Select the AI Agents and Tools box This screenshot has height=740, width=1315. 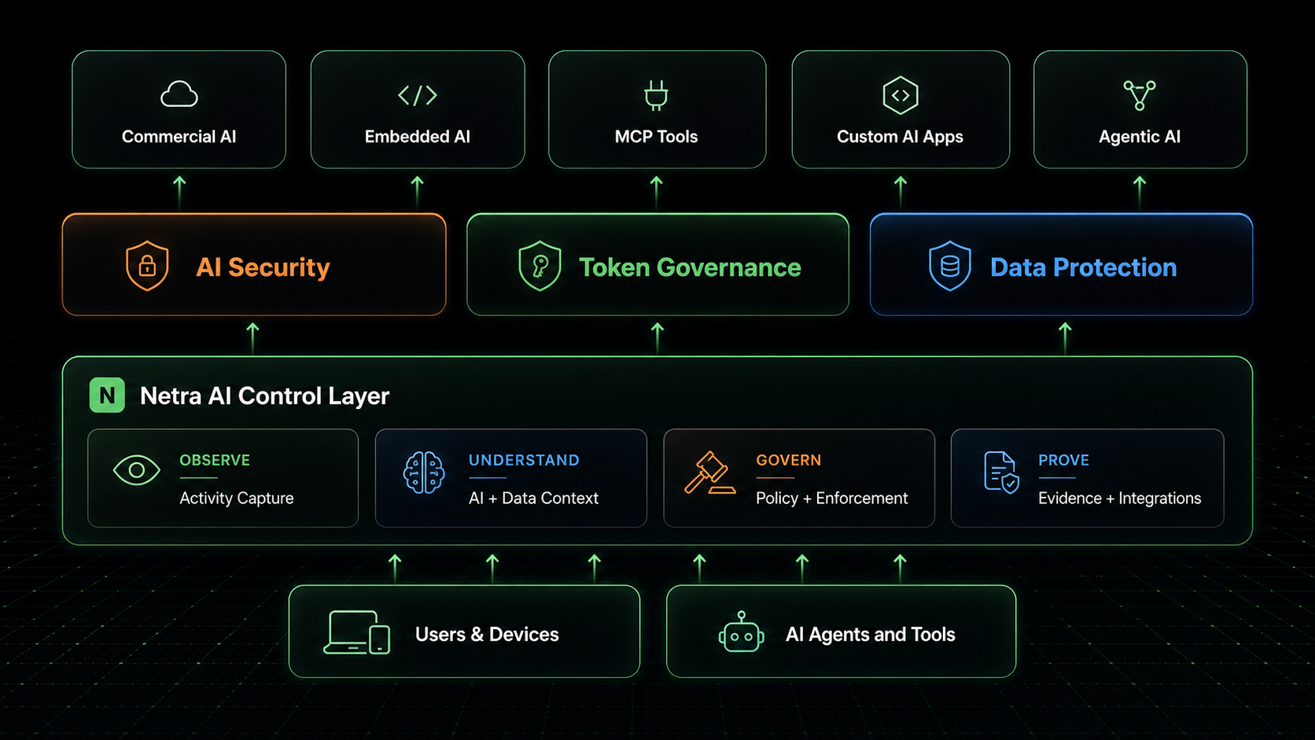[842, 631]
